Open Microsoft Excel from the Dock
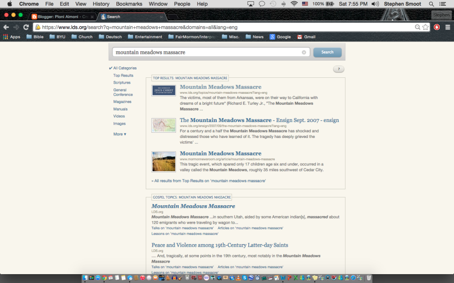Screen dimensions: 454x283 (296, 278)
